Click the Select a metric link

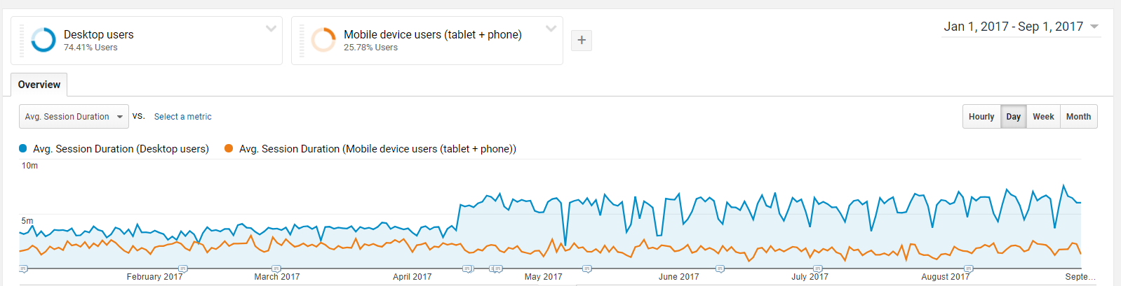tap(182, 117)
